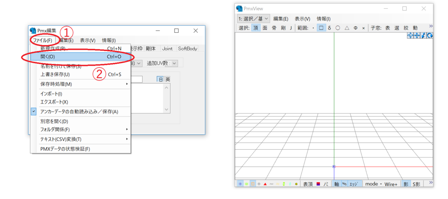Select the circle range selection icon
Screen dimensions: 448x199
click(338, 28)
